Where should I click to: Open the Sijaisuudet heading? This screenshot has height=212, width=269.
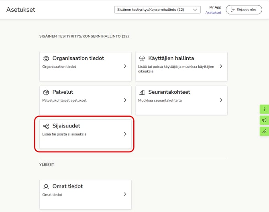point(66,126)
